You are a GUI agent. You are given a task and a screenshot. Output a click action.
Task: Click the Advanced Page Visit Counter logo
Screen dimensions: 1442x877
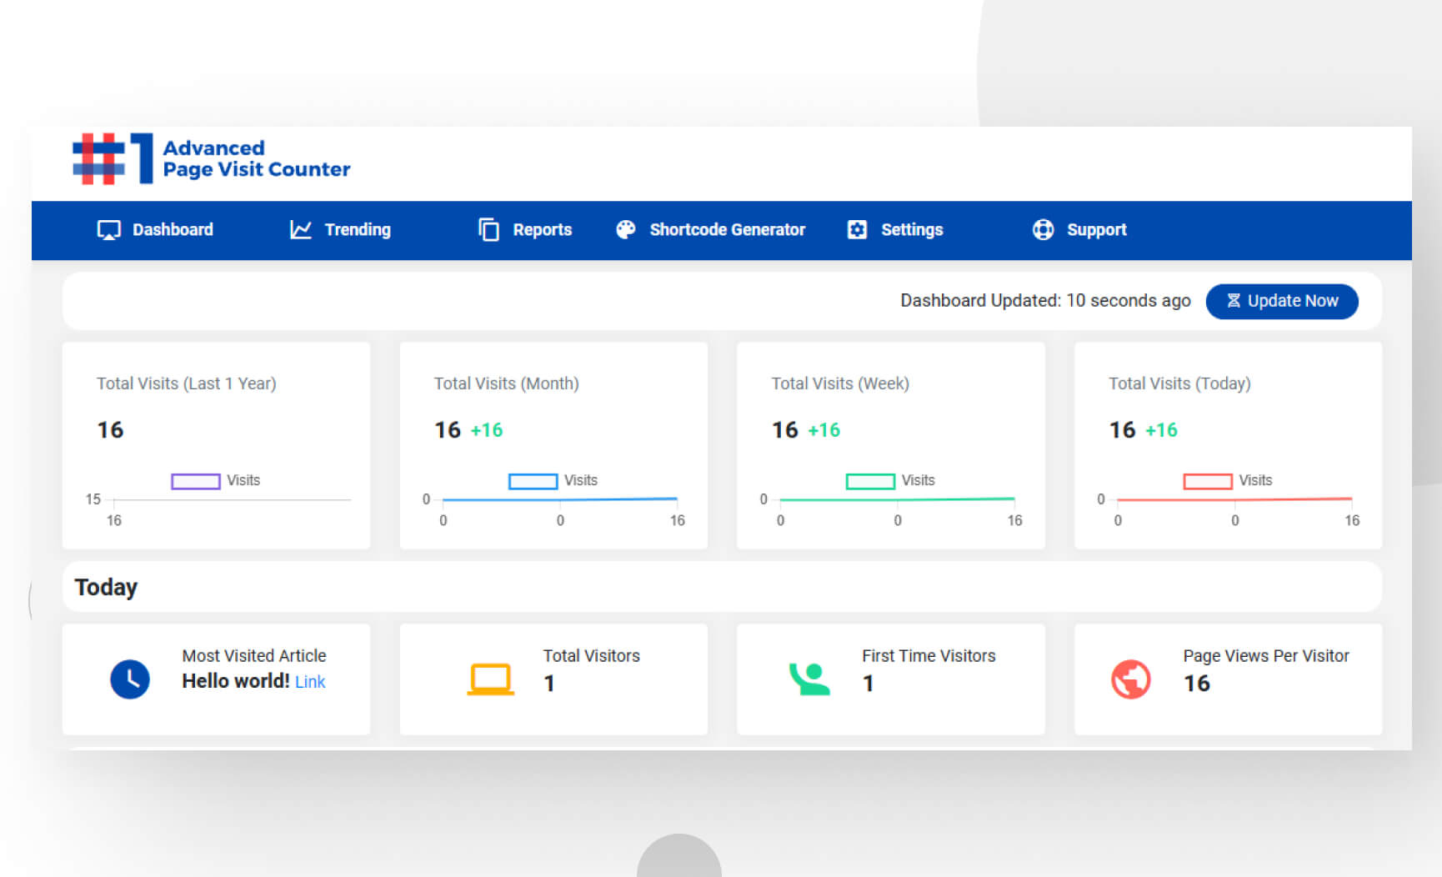pos(211,159)
